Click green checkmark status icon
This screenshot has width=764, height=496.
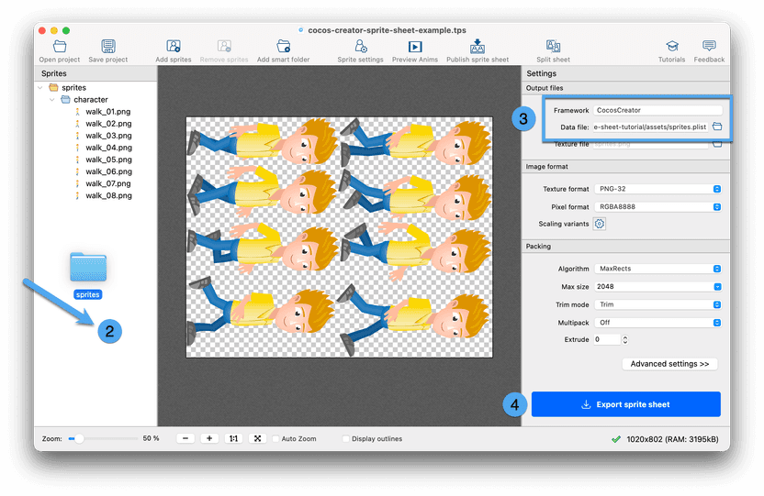(616, 439)
